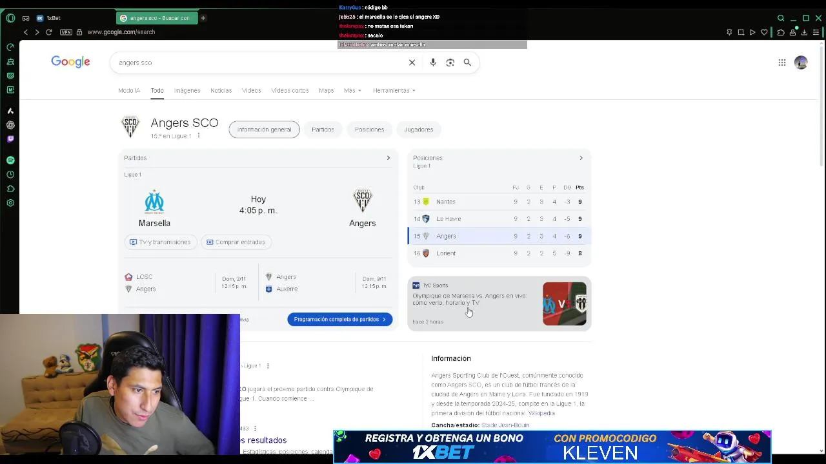The image size is (826, 464).
Task: Open the browser search tabs magnifier
Action: (781, 18)
